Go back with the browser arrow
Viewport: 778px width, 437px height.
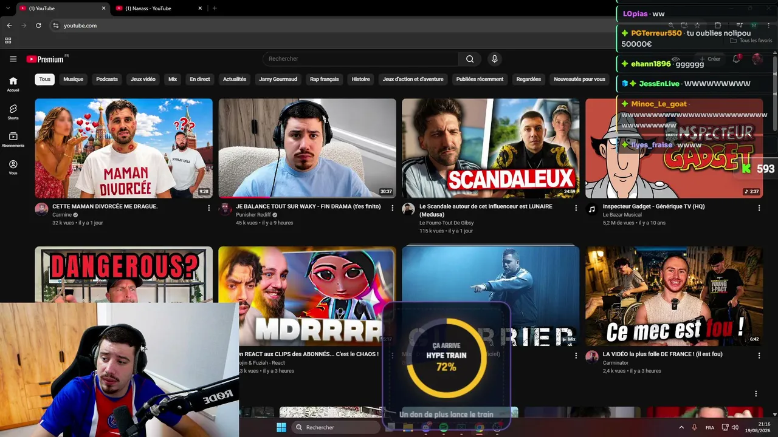pyautogui.click(x=9, y=25)
